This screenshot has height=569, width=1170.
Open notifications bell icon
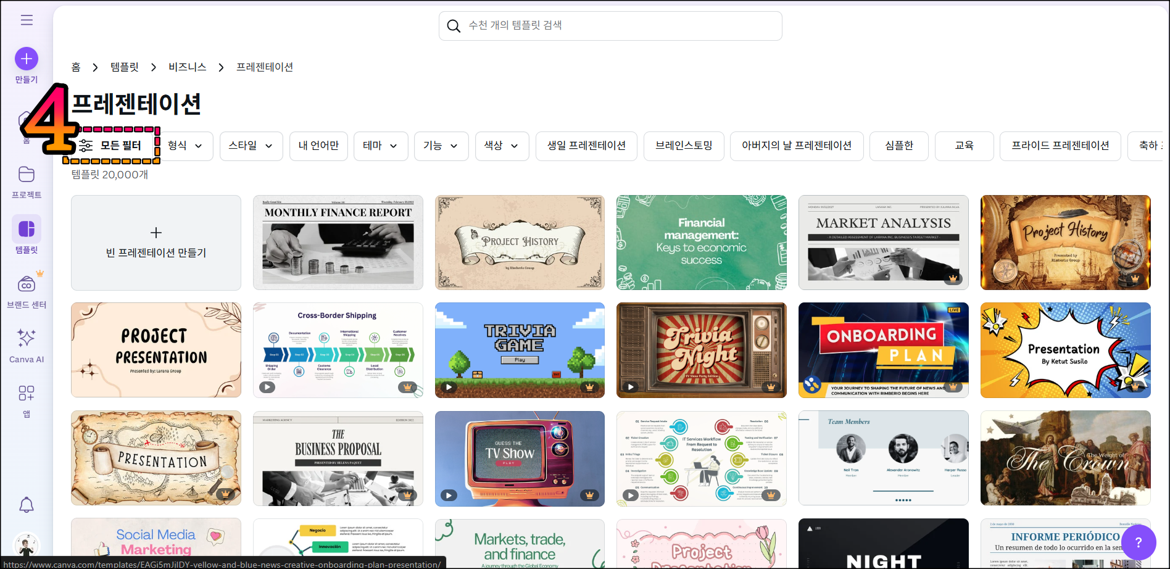pyautogui.click(x=27, y=505)
